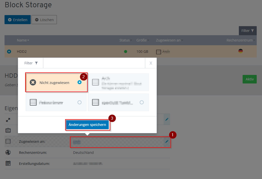Edit size with top pencil icon
Viewport: 262px width, 179px height.
pos(167,119)
